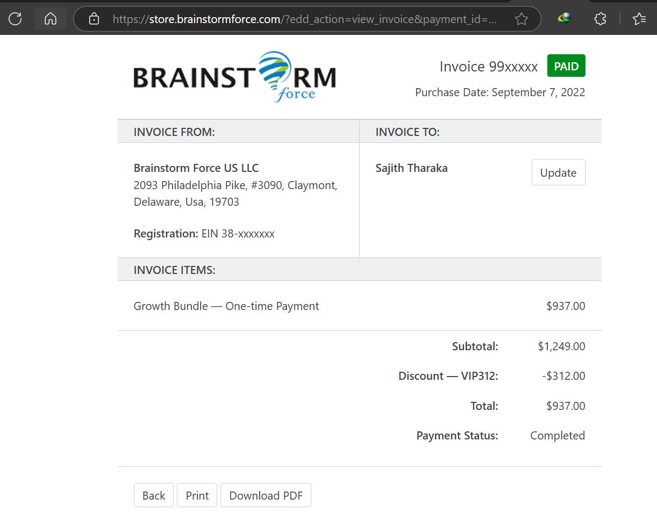
Task: Click the 'INVOICE FROM:' header
Action: coord(174,132)
